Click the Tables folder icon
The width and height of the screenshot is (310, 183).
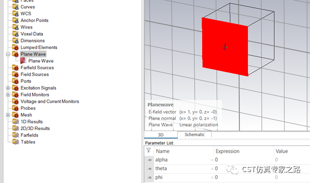pos(15,142)
